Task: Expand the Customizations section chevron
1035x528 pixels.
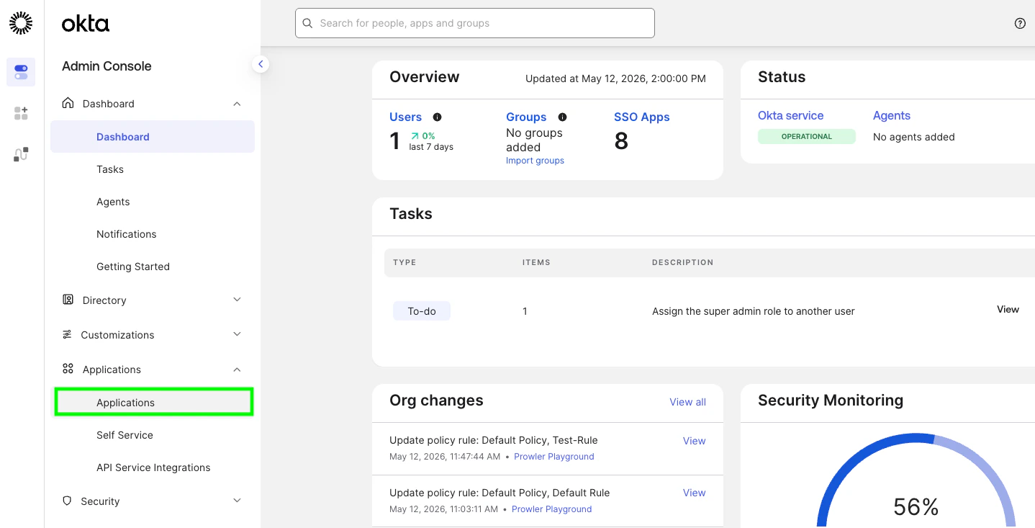Action: [x=237, y=334]
